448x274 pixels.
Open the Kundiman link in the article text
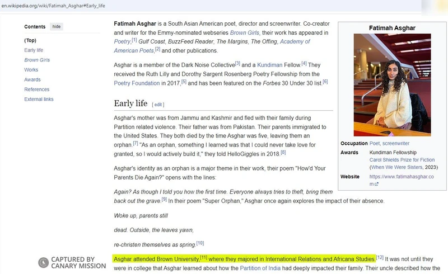tap(269, 65)
